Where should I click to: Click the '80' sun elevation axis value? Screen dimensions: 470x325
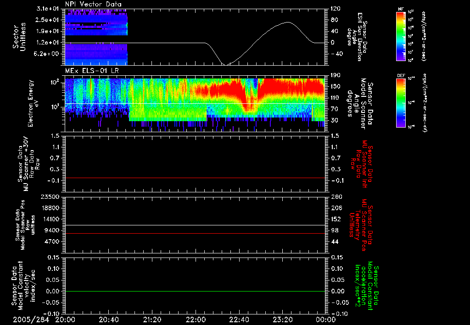[335, 20]
